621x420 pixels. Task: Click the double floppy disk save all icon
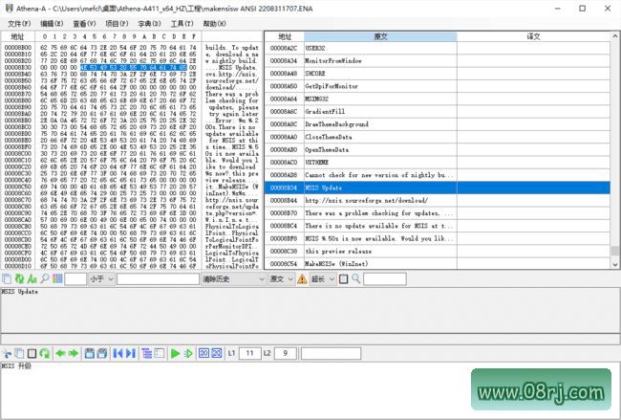(x=102, y=353)
